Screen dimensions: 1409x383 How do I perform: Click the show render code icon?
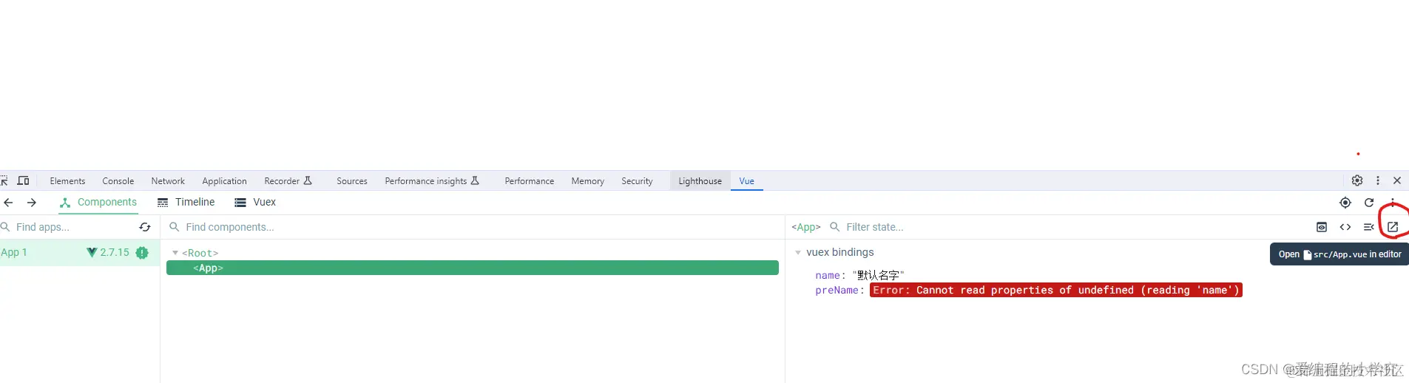[1369, 227]
